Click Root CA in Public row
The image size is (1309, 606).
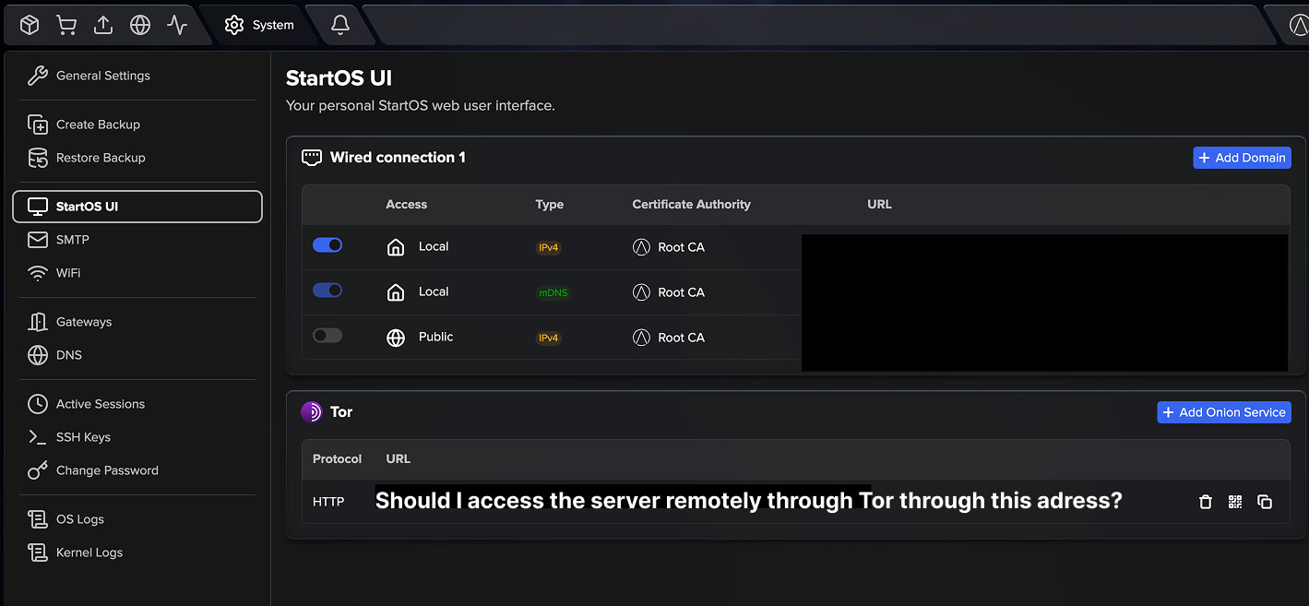point(669,338)
